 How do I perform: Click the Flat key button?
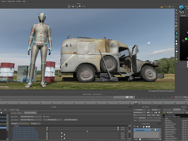(153, 115)
